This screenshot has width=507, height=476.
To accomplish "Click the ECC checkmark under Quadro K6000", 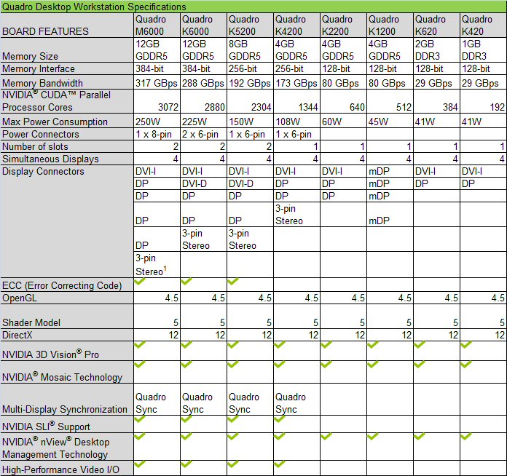I will (x=186, y=281).
